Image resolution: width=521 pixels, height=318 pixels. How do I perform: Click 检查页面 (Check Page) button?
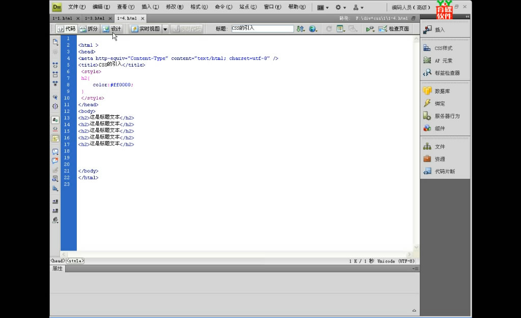394,29
